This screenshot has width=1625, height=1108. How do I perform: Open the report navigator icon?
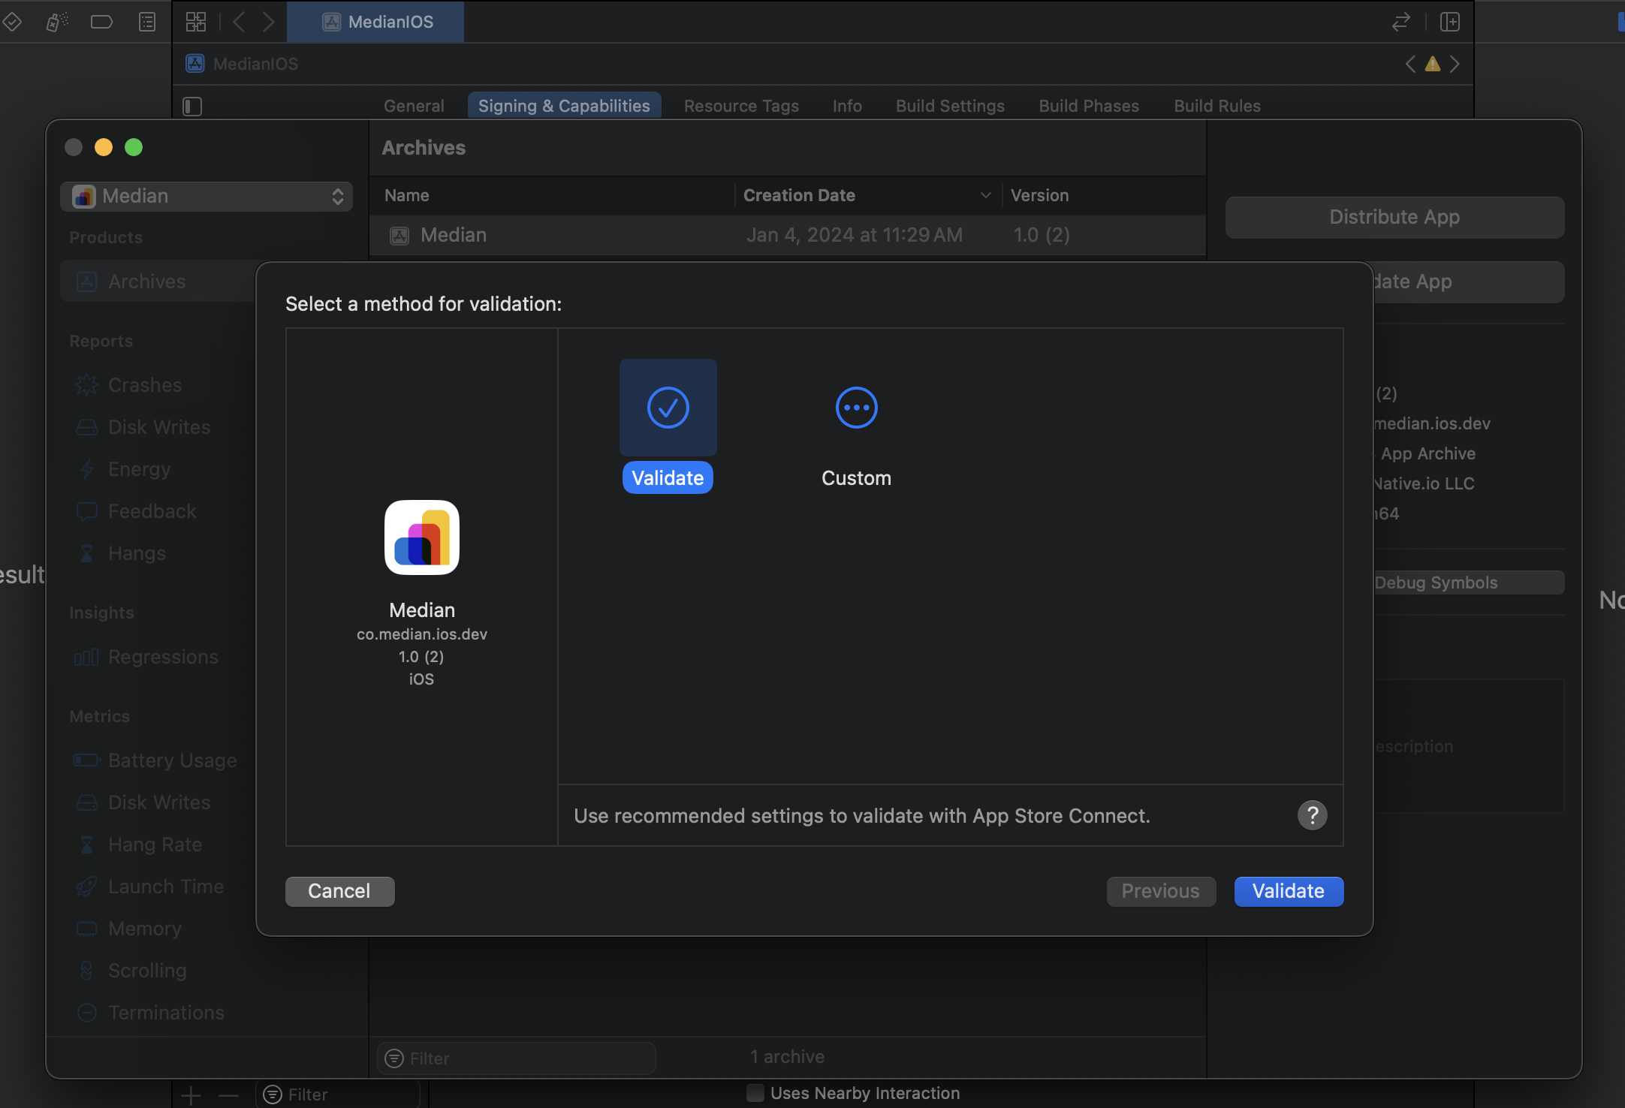[147, 22]
